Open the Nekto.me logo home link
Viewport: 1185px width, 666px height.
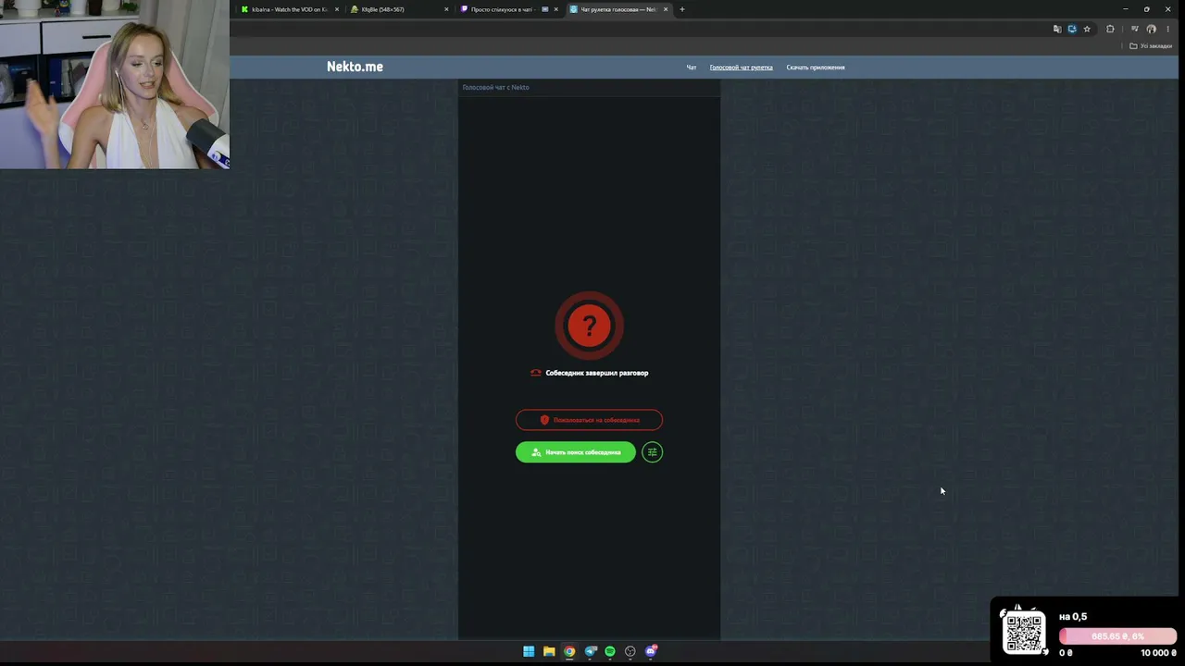355,67
